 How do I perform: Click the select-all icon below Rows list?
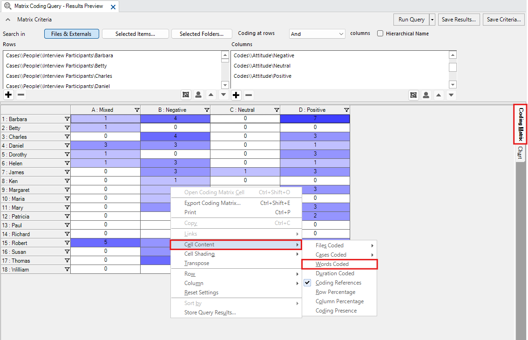[186, 95]
